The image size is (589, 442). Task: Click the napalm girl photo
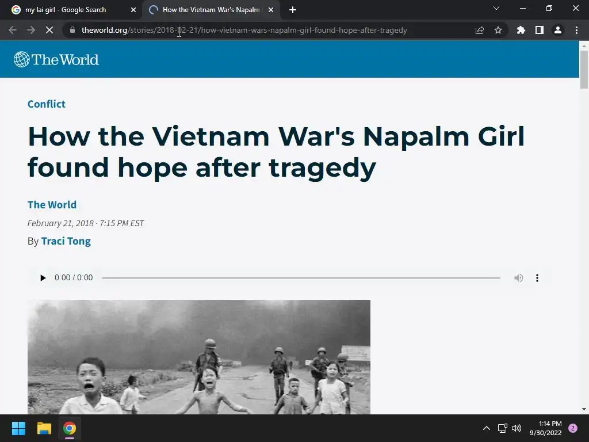point(198,357)
